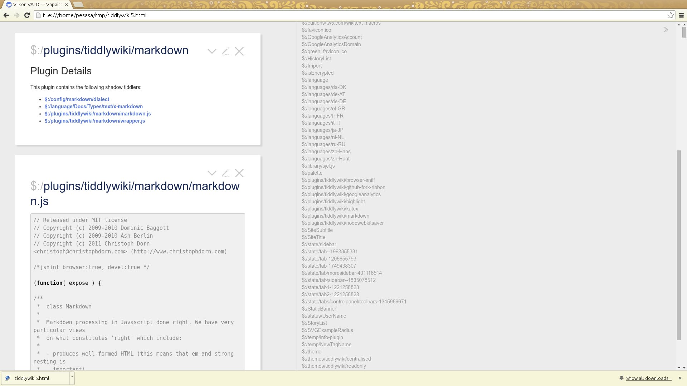The height and width of the screenshot is (386, 687).
Task: Open $:/plugins/tiddlywiki/highlight entry
Action: [333, 202]
